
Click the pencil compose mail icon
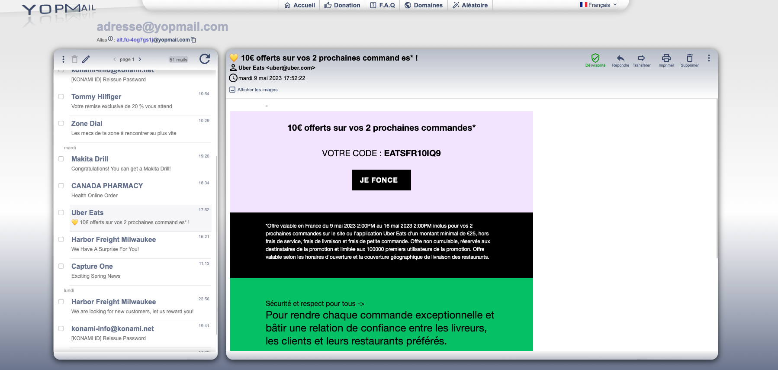point(86,59)
